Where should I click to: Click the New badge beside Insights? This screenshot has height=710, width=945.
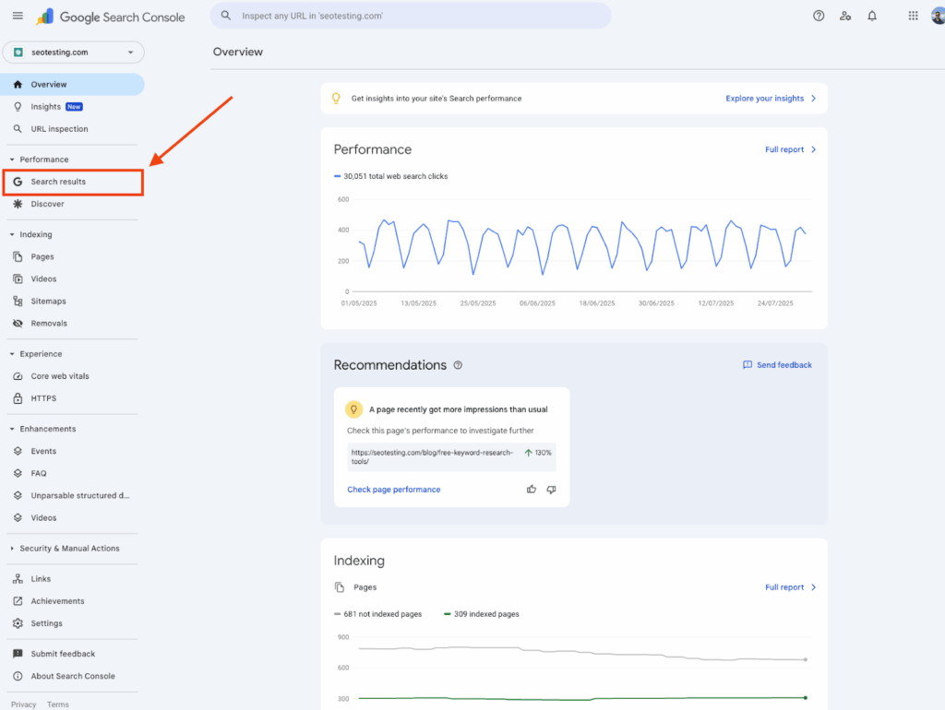[x=74, y=107]
